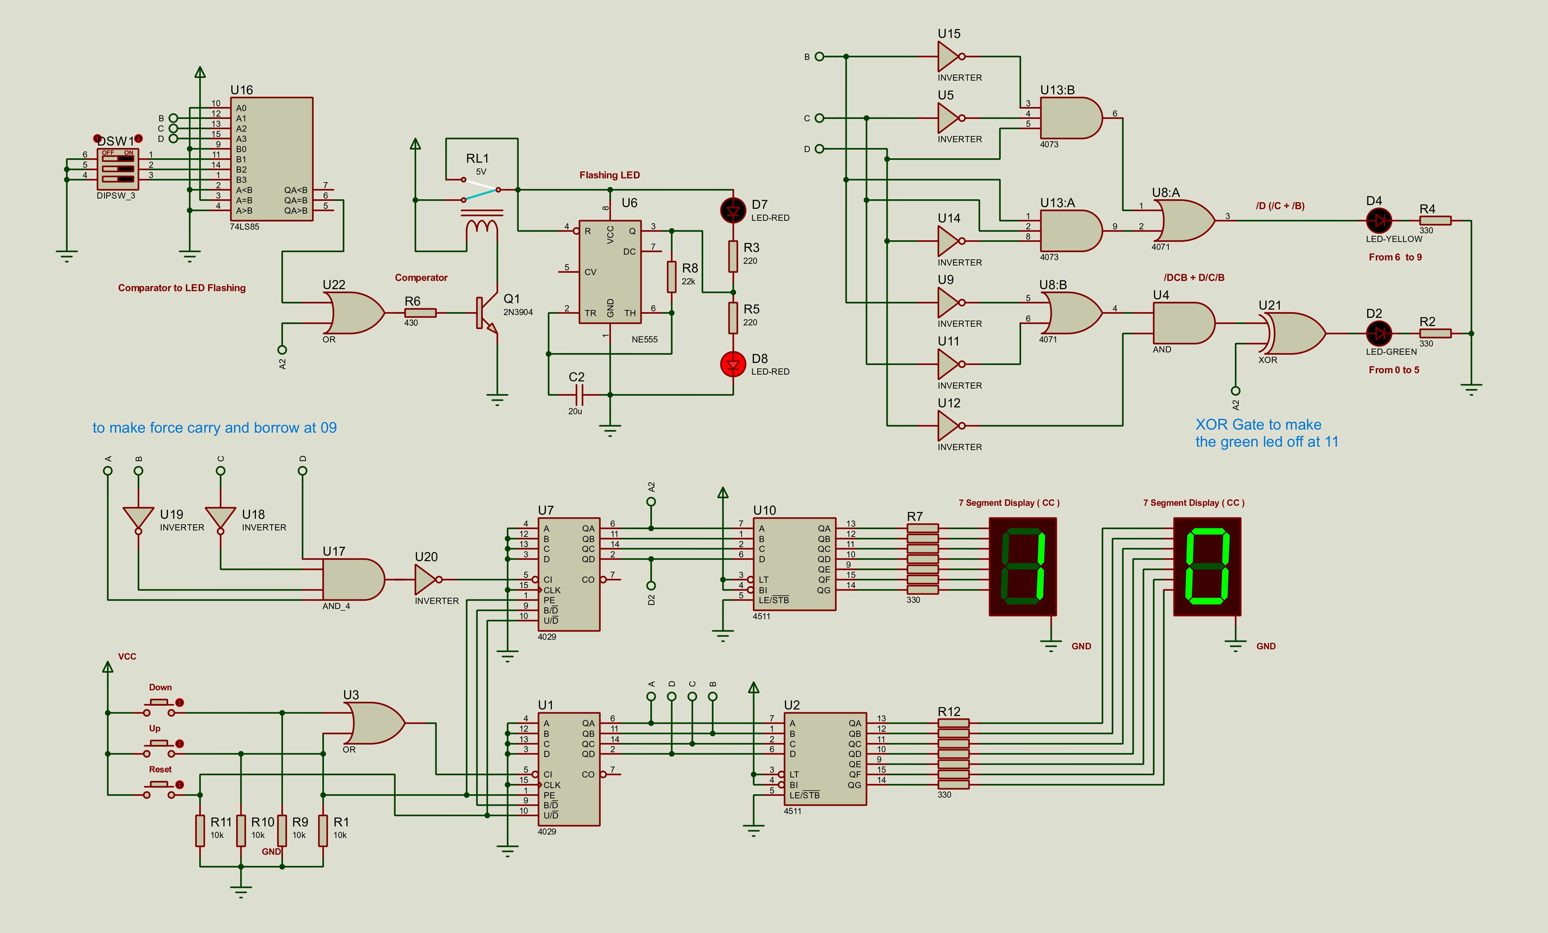Select resistor R8 22k

[x=671, y=277]
